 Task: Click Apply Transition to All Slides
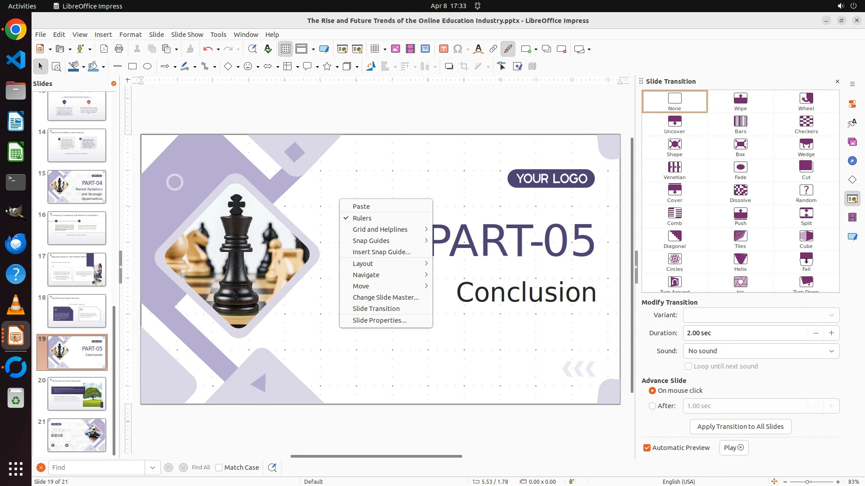coord(740,427)
